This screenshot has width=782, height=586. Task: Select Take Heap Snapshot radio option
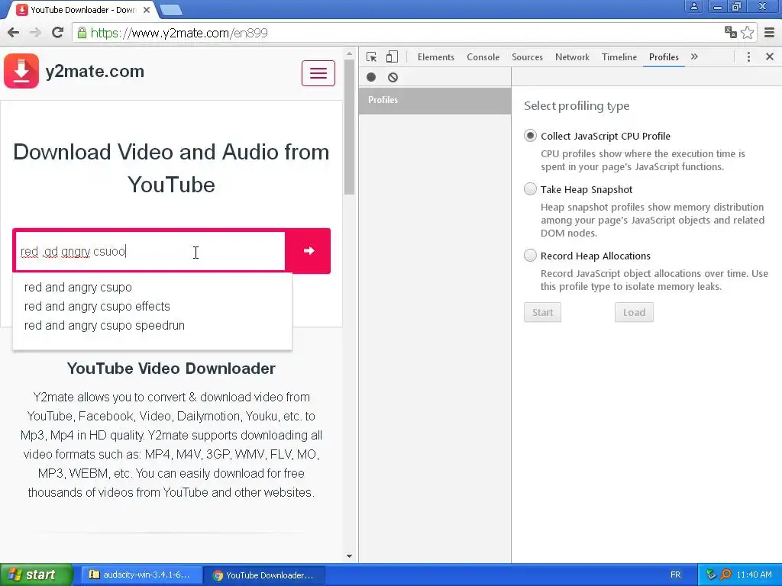(530, 189)
